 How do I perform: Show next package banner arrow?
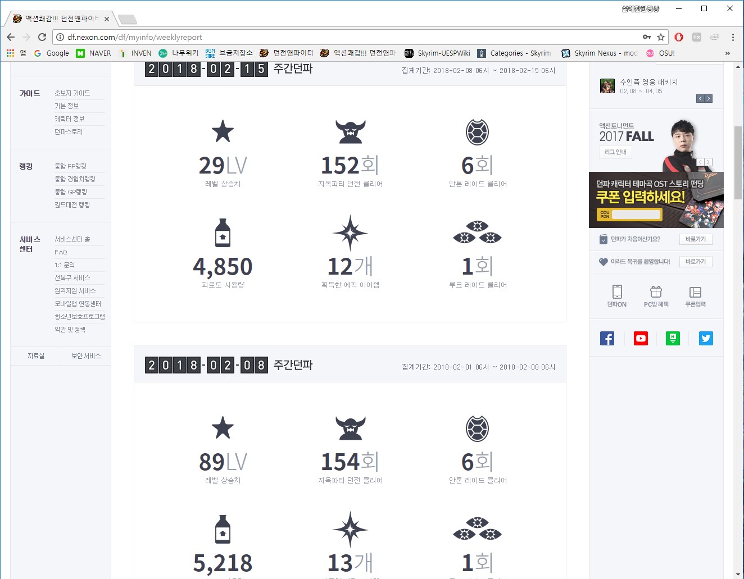[709, 99]
